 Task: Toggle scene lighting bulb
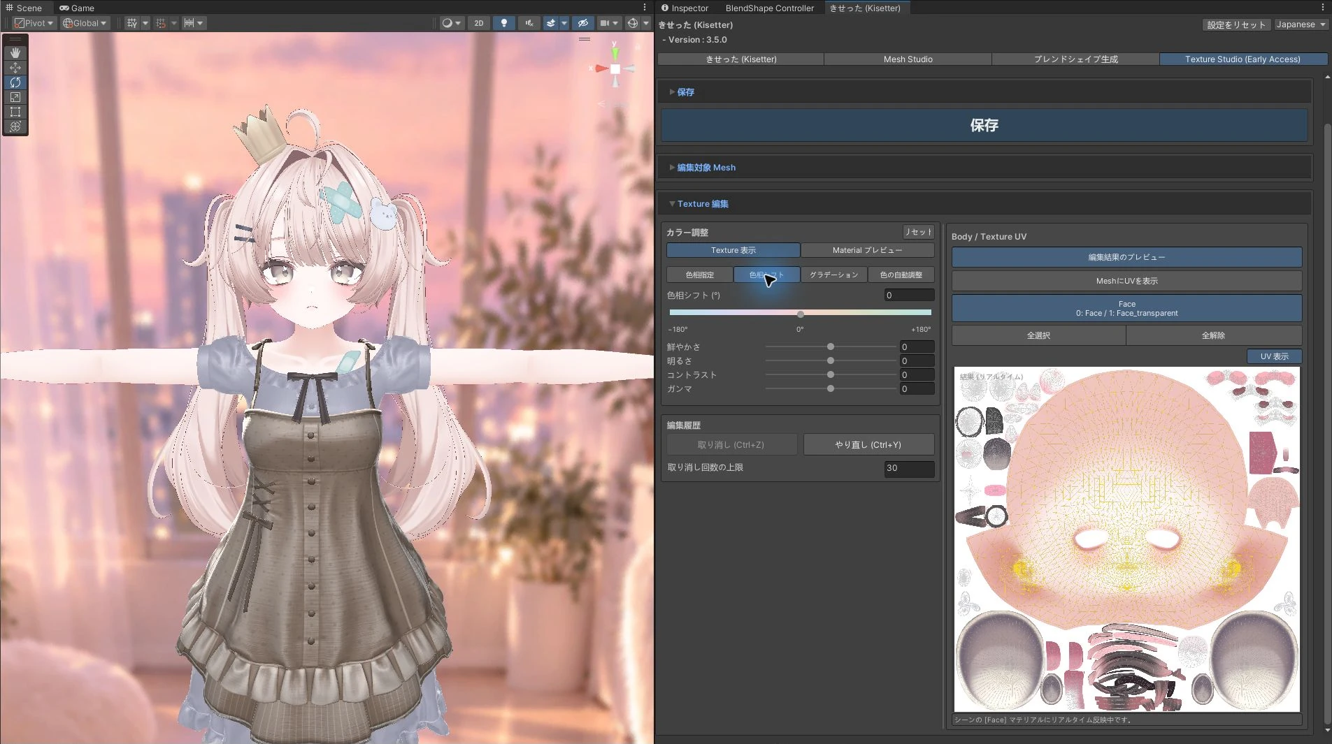point(504,23)
